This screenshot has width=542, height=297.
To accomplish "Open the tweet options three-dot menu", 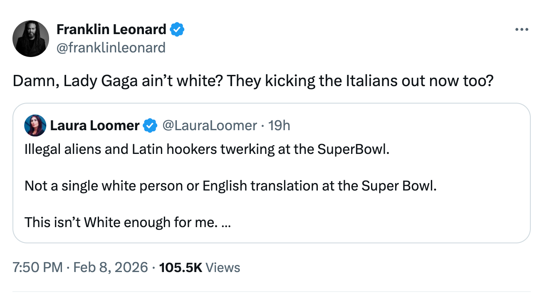I will point(523,29).
